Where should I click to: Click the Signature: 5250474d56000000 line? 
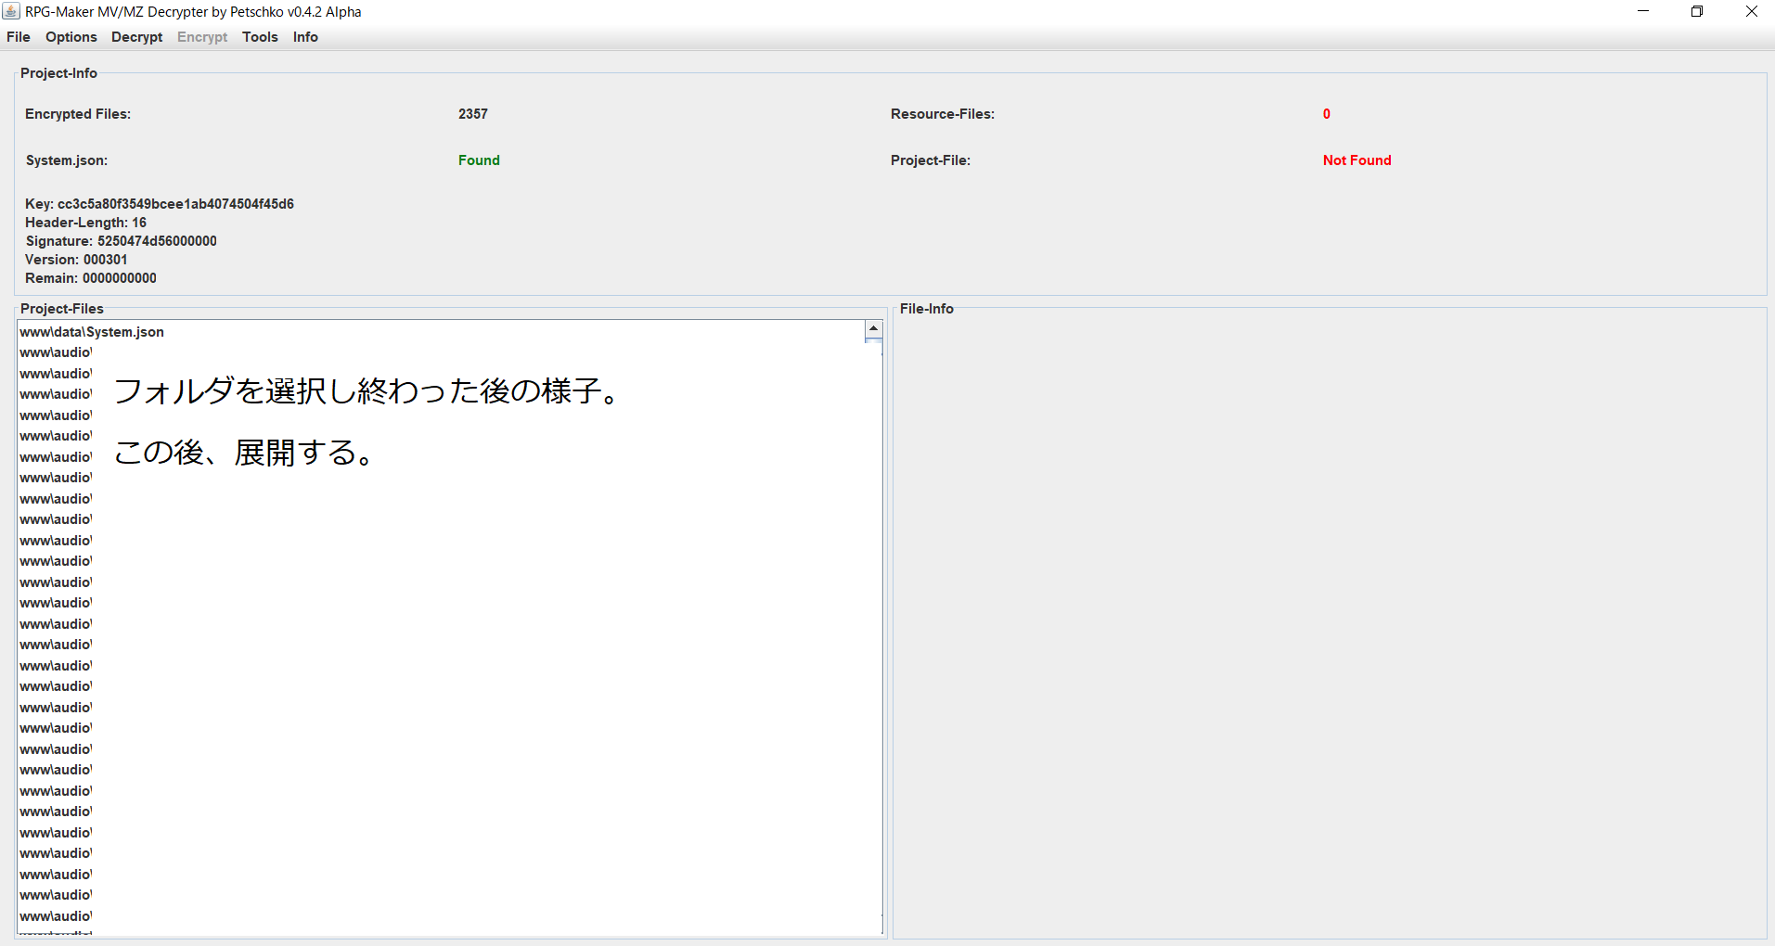tap(121, 241)
